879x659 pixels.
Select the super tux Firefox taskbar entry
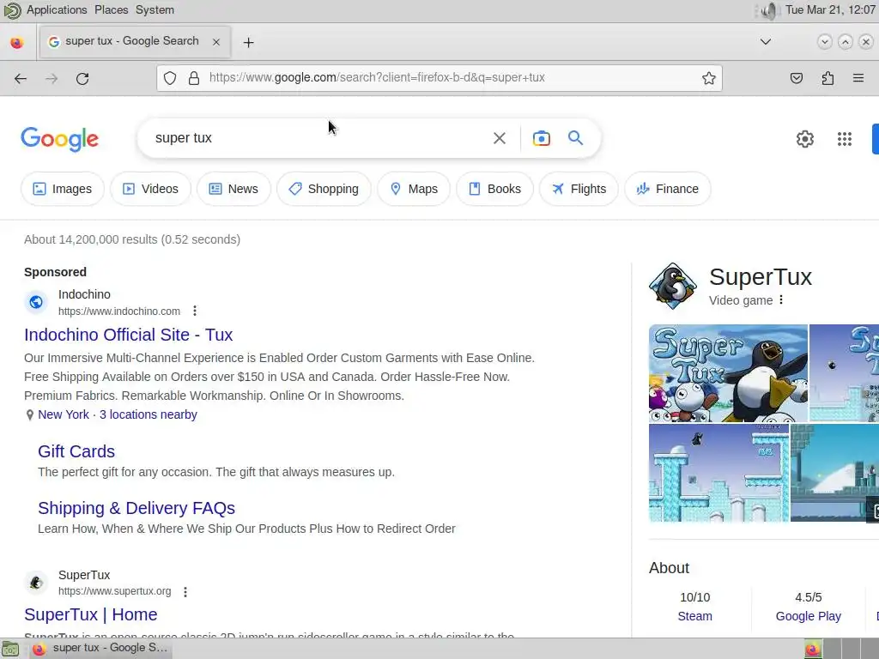(100, 649)
